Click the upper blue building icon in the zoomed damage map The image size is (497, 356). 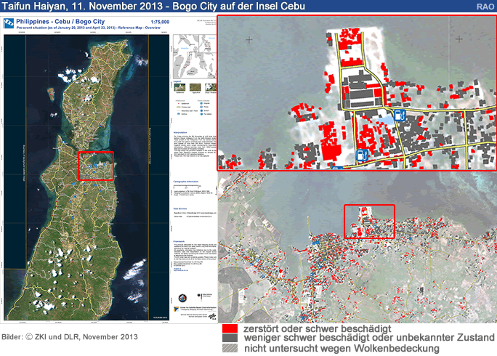tap(401, 115)
